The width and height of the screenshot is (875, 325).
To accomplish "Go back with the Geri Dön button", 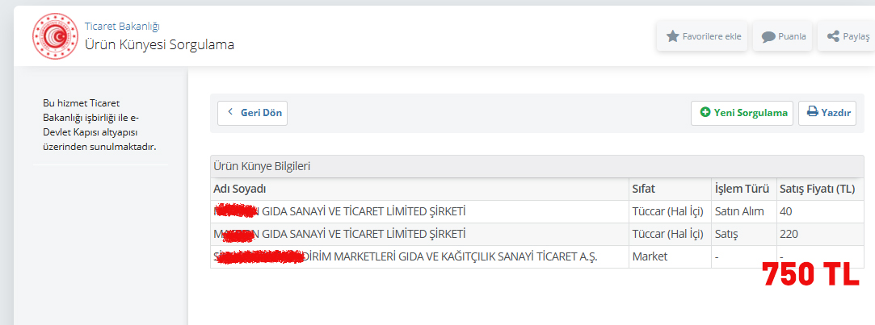I will [252, 113].
